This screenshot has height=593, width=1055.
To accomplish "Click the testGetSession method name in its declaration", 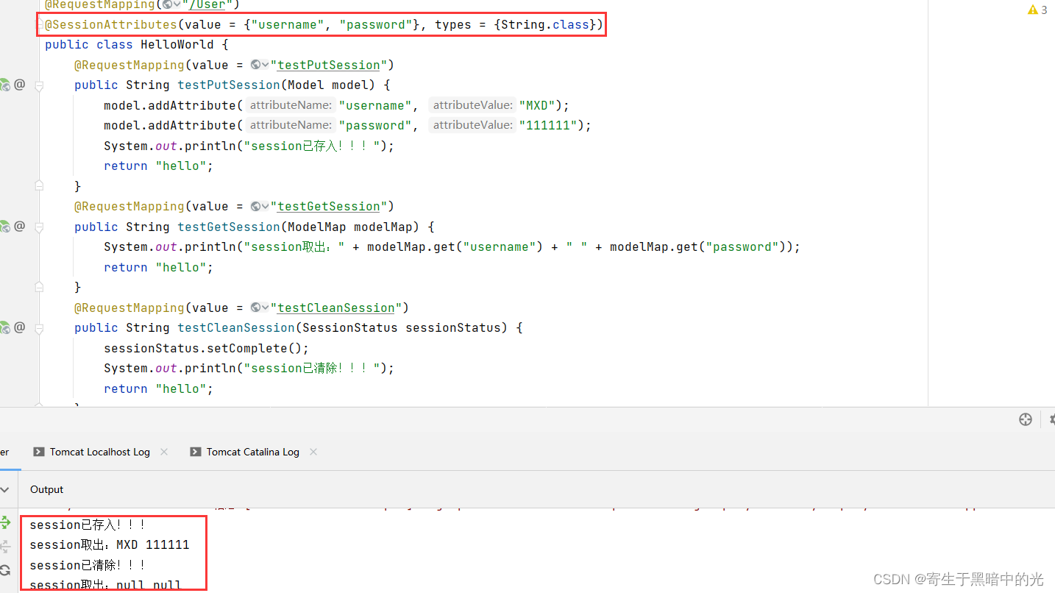I will pyautogui.click(x=229, y=227).
